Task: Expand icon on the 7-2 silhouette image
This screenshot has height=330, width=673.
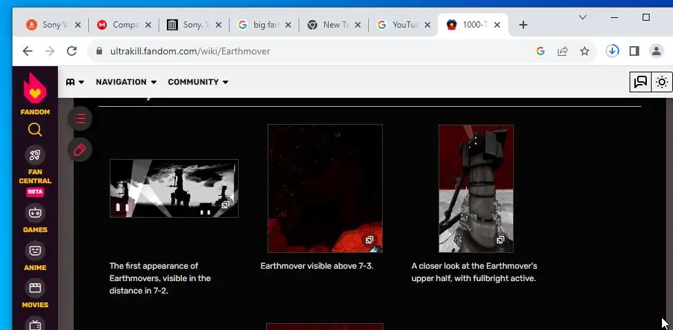Action: click(x=225, y=205)
